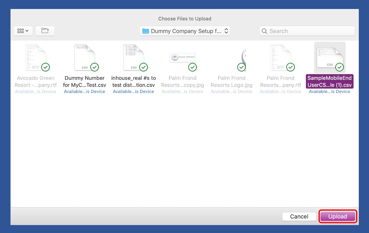Select Palm Frond Resorts company RTF icon
This screenshot has height=233, width=369.
(x=280, y=57)
